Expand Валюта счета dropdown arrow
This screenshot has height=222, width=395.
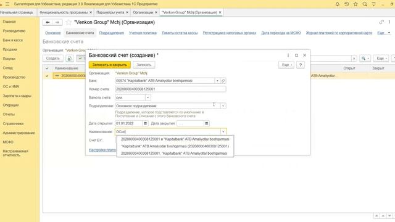pos(148,97)
